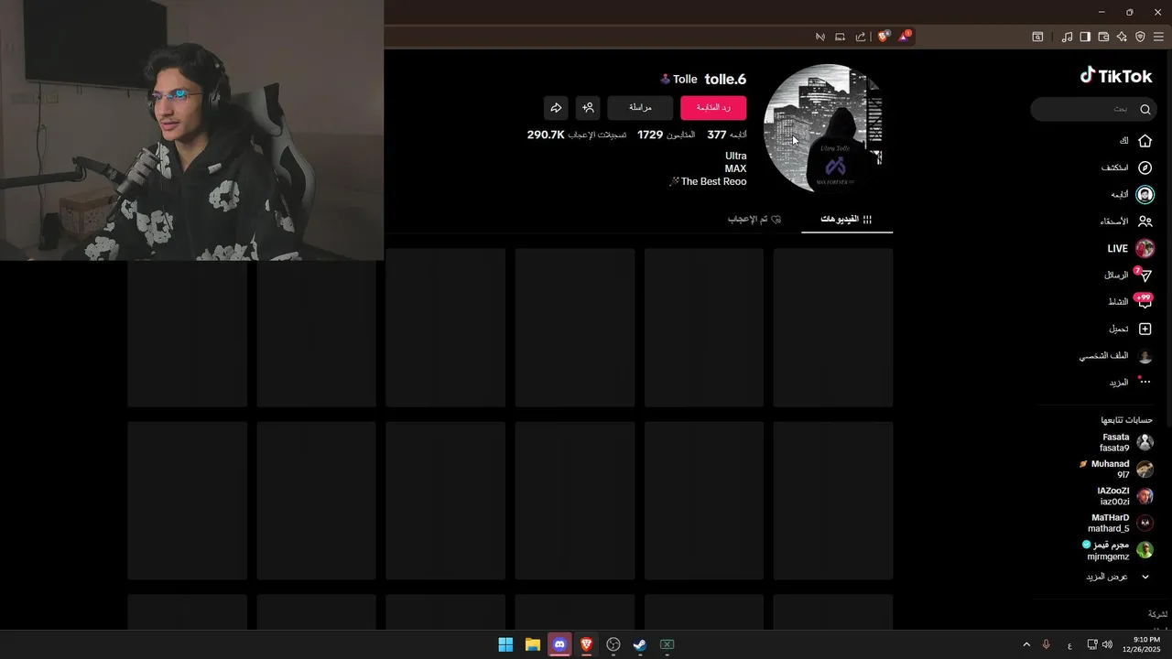Open the Muhanad followed account

(x=1115, y=470)
